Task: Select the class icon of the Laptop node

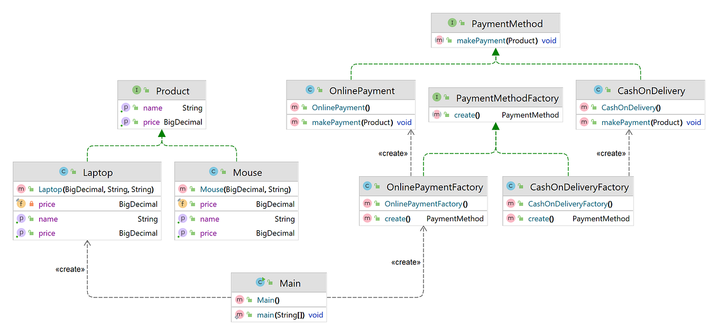Action: point(62,172)
